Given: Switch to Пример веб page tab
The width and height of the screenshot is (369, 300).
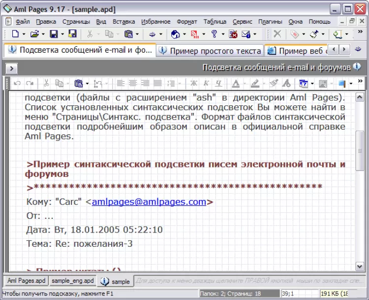Looking at the screenshot, I should [x=296, y=51].
